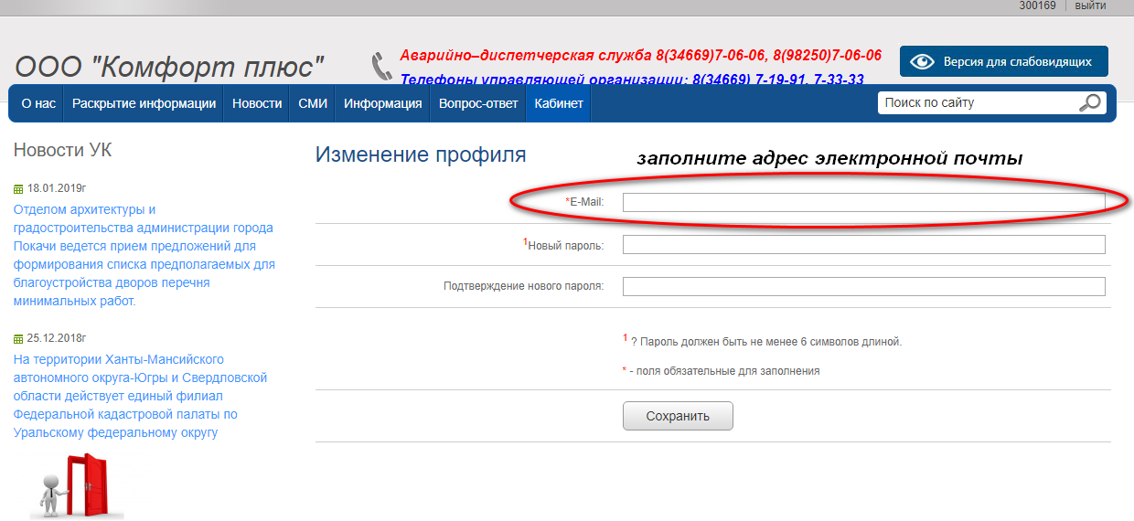
Task: Select the Кабинет tab
Action: [559, 103]
